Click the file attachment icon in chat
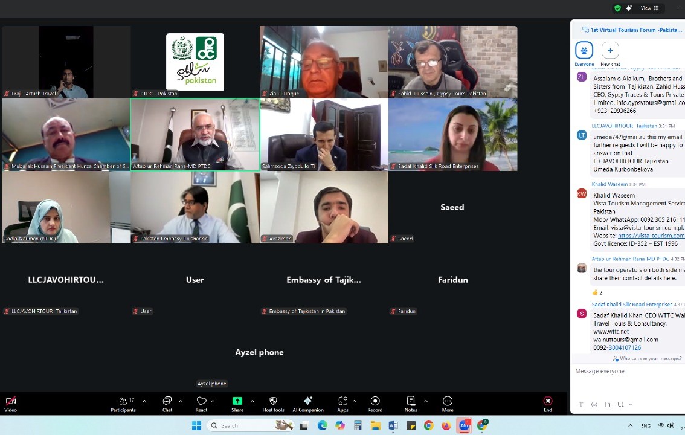 (608, 405)
